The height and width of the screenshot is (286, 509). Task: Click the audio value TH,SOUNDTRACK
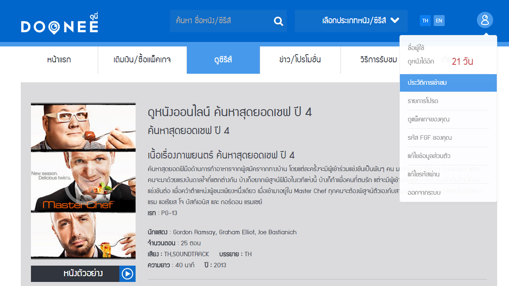pos(186,254)
